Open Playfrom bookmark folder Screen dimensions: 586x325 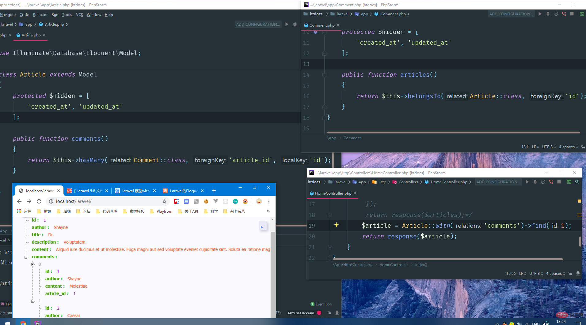[x=161, y=211]
